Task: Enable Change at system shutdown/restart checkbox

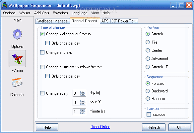Action: pos(42,67)
